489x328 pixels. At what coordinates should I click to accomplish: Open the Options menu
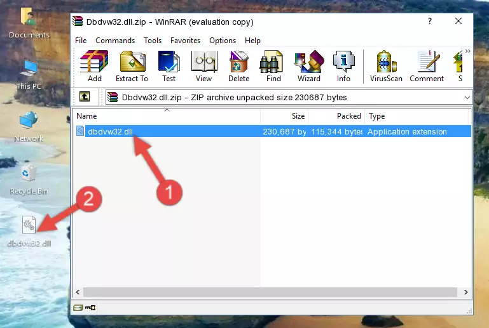coord(223,41)
